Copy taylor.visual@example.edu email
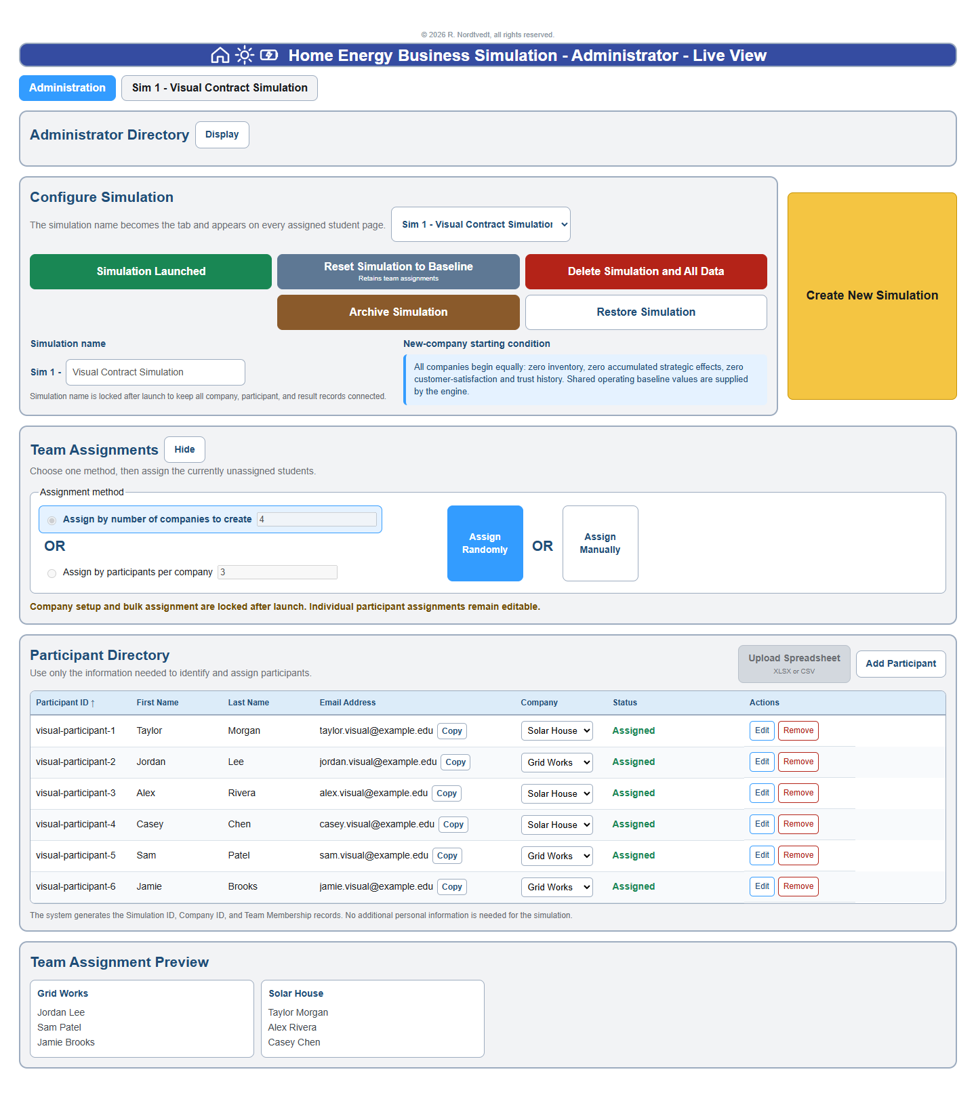The height and width of the screenshot is (1097, 976). 452,731
